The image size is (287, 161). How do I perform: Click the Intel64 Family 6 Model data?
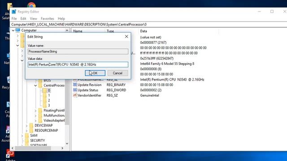pyautogui.click(x=167, y=64)
